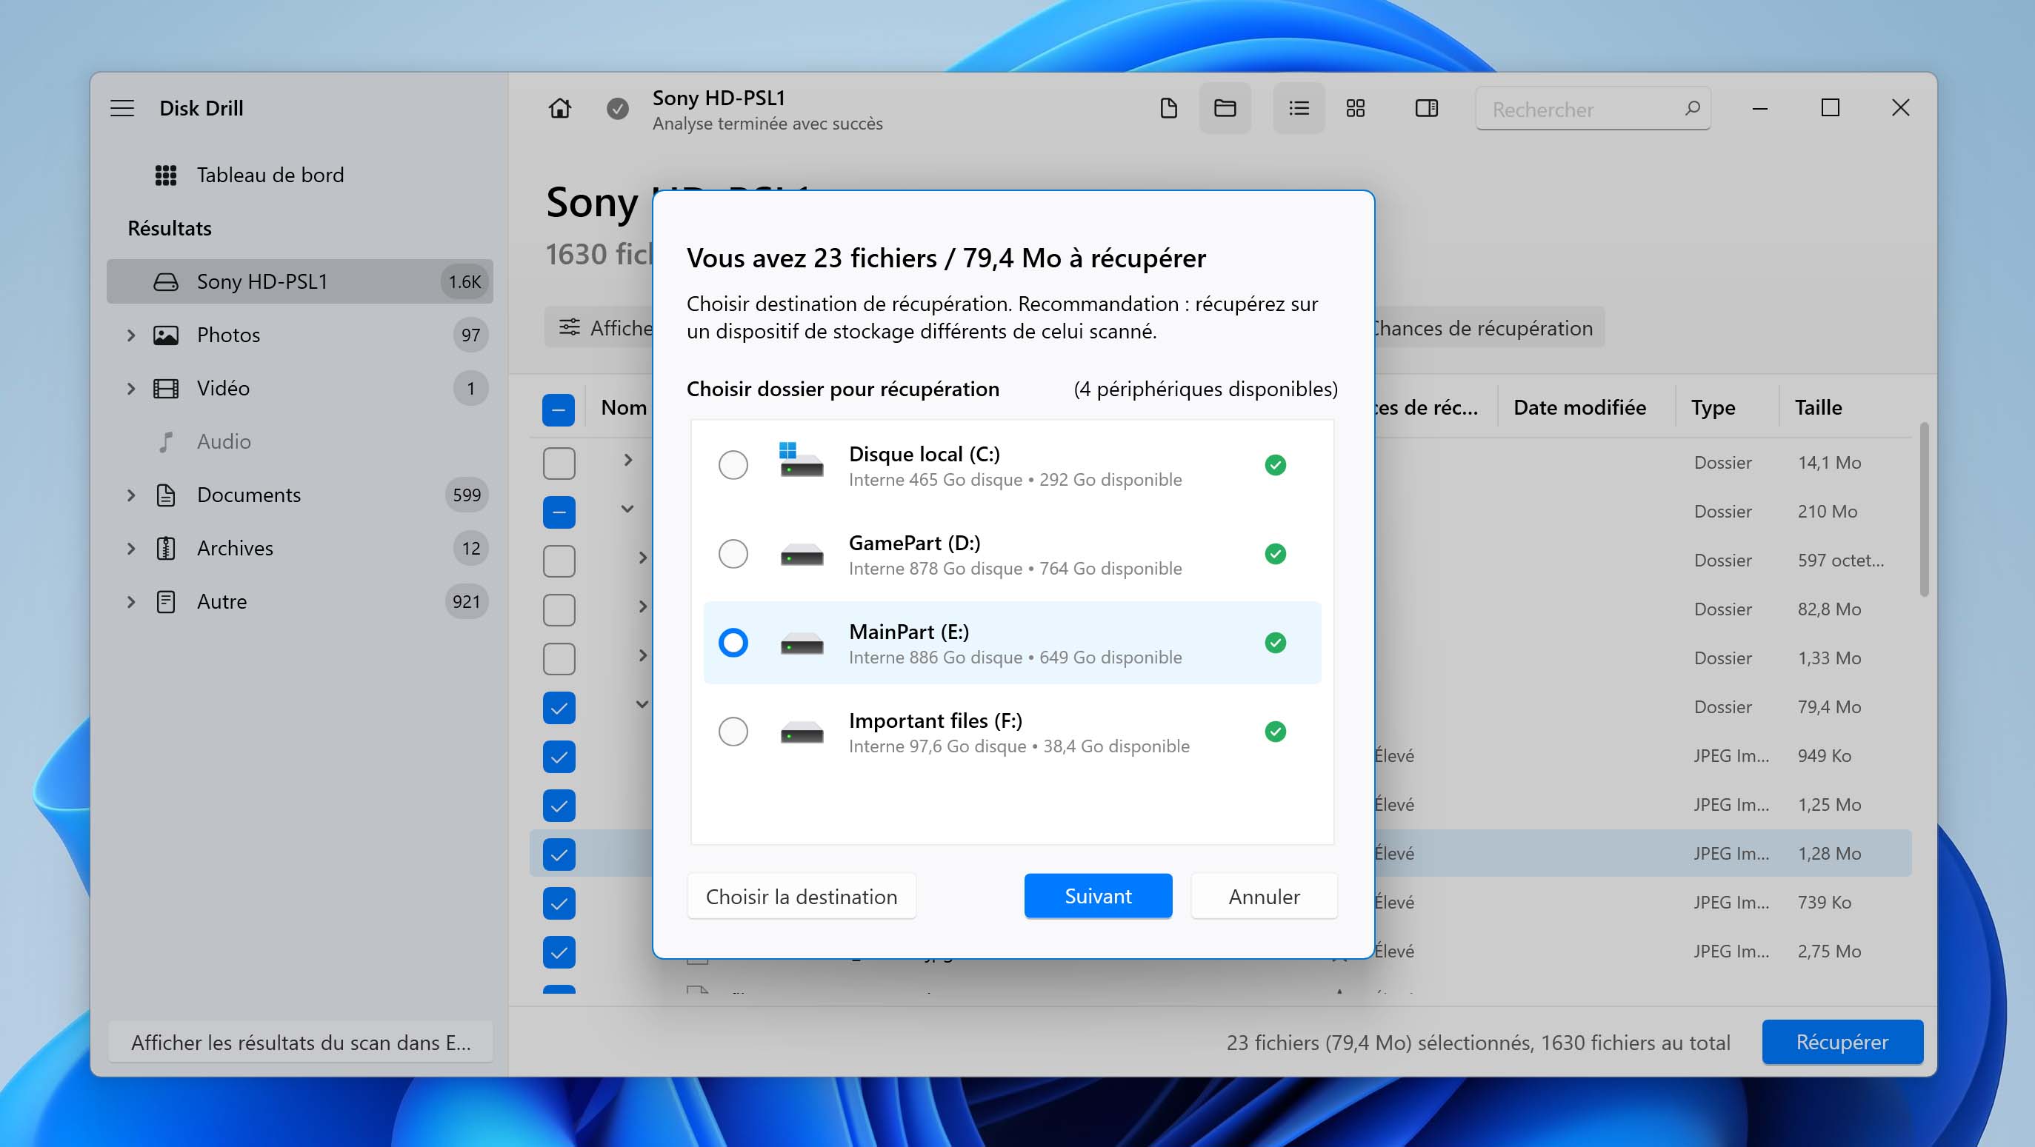Screen dimensions: 2035x1147
Task: Expand the 14,1 Mo folder row chevron
Action: 627,461
